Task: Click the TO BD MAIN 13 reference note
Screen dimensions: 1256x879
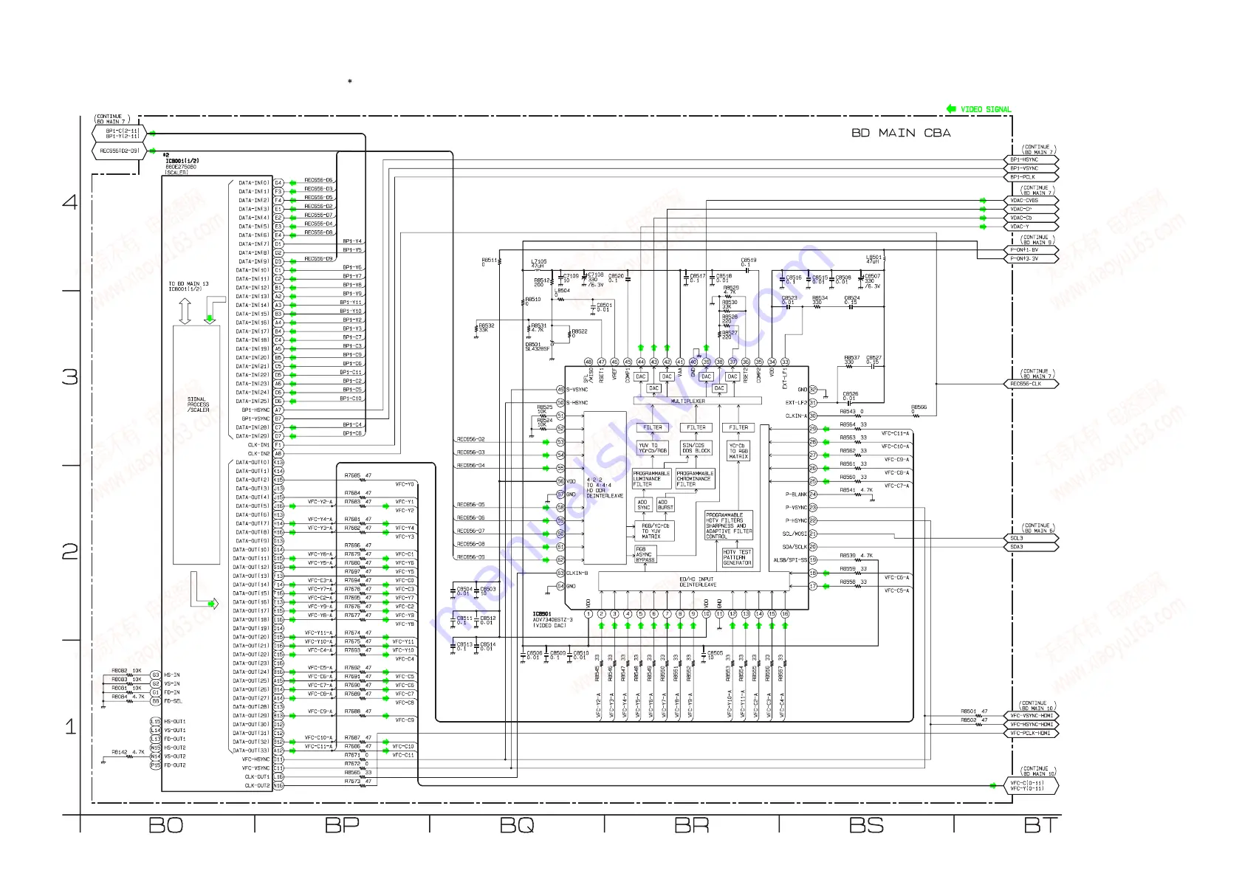Action: [x=189, y=286]
